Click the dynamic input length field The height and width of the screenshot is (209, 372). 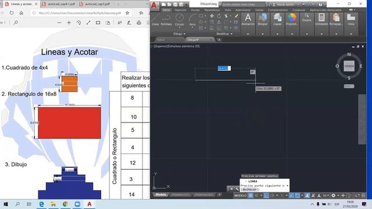(224, 69)
